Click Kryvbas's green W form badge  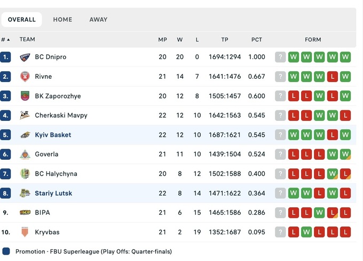tap(306, 232)
